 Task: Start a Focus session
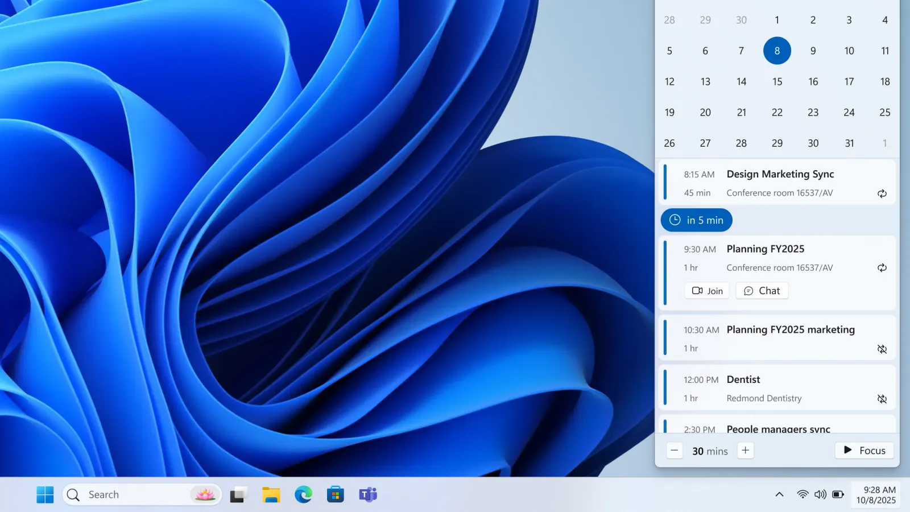pos(864,450)
